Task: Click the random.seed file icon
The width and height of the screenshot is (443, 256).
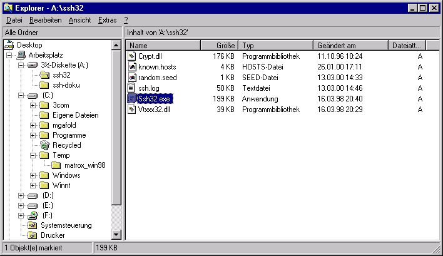Action: (132, 78)
